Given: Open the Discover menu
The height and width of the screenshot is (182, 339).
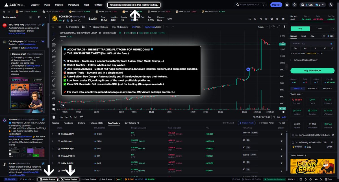Looking at the screenshot, I should tap(35, 5).
